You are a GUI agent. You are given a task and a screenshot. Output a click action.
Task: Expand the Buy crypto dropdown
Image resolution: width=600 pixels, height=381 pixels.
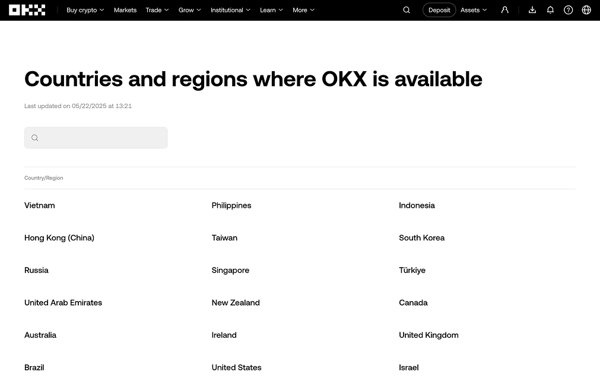(85, 10)
